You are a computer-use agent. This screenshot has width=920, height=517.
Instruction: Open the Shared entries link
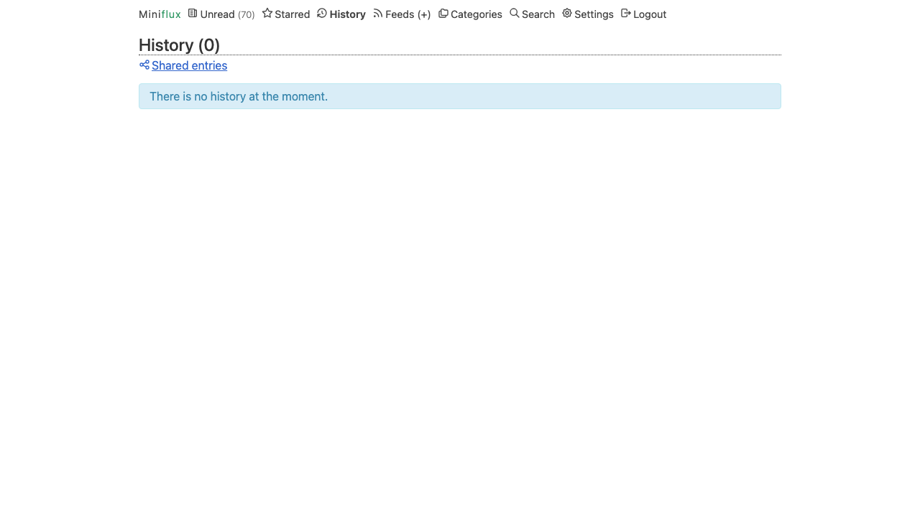click(x=189, y=66)
